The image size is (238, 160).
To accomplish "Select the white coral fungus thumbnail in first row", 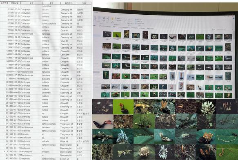I will click(x=155, y=36).
